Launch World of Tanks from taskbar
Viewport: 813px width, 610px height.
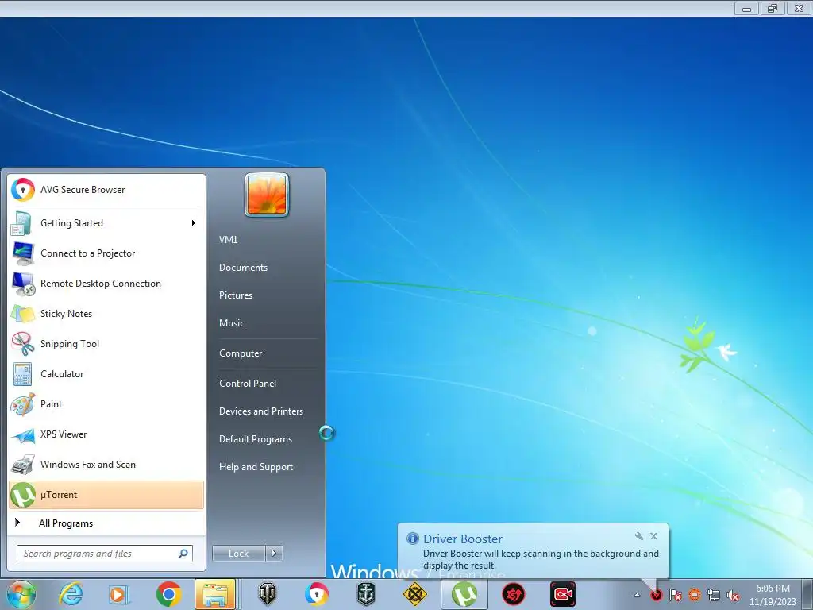[268, 594]
